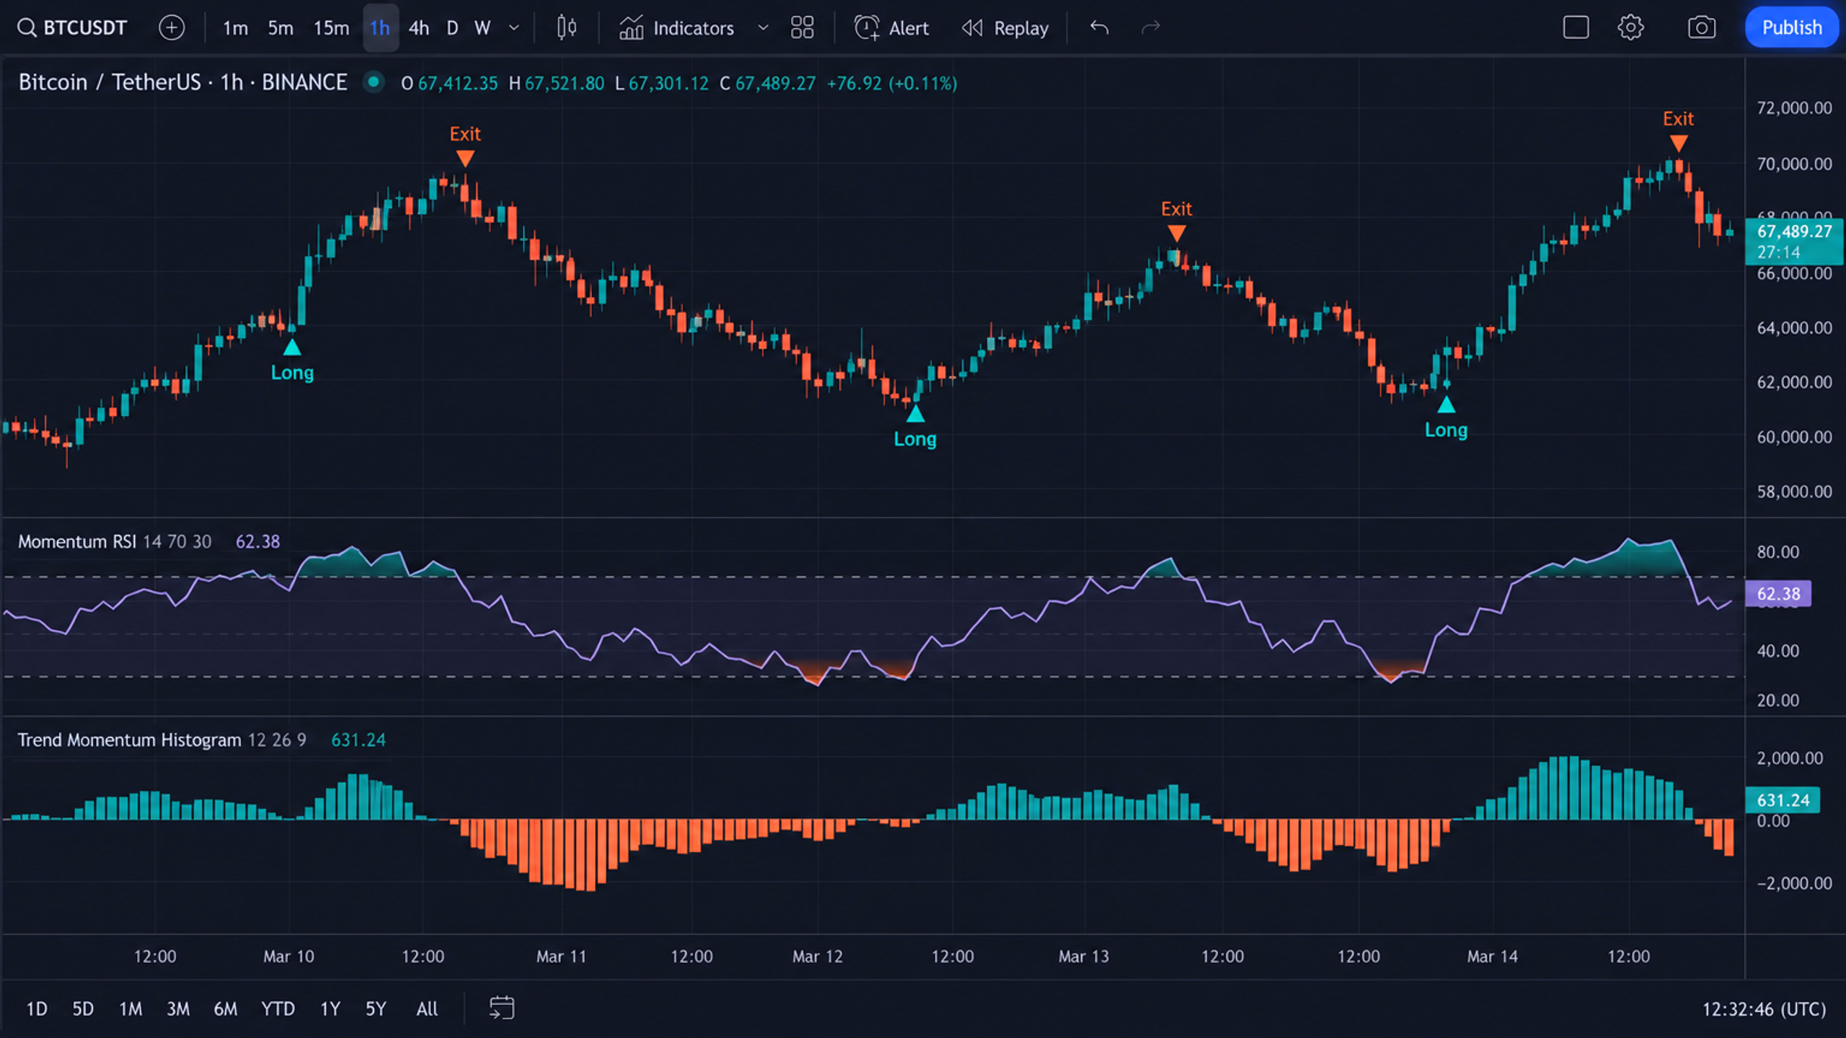Select the YTD date range

point(278,1008)
